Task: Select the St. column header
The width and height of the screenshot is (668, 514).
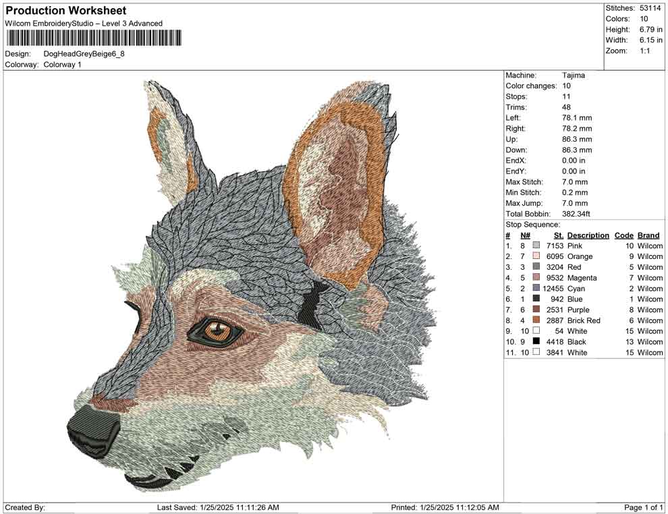Action: (557, 235)
